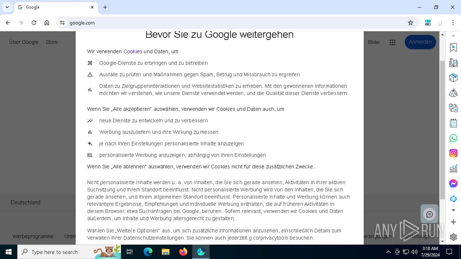Screen dimensions: 461x259
Task: Open the translate sidebar tool
Action: pos(453,108)
